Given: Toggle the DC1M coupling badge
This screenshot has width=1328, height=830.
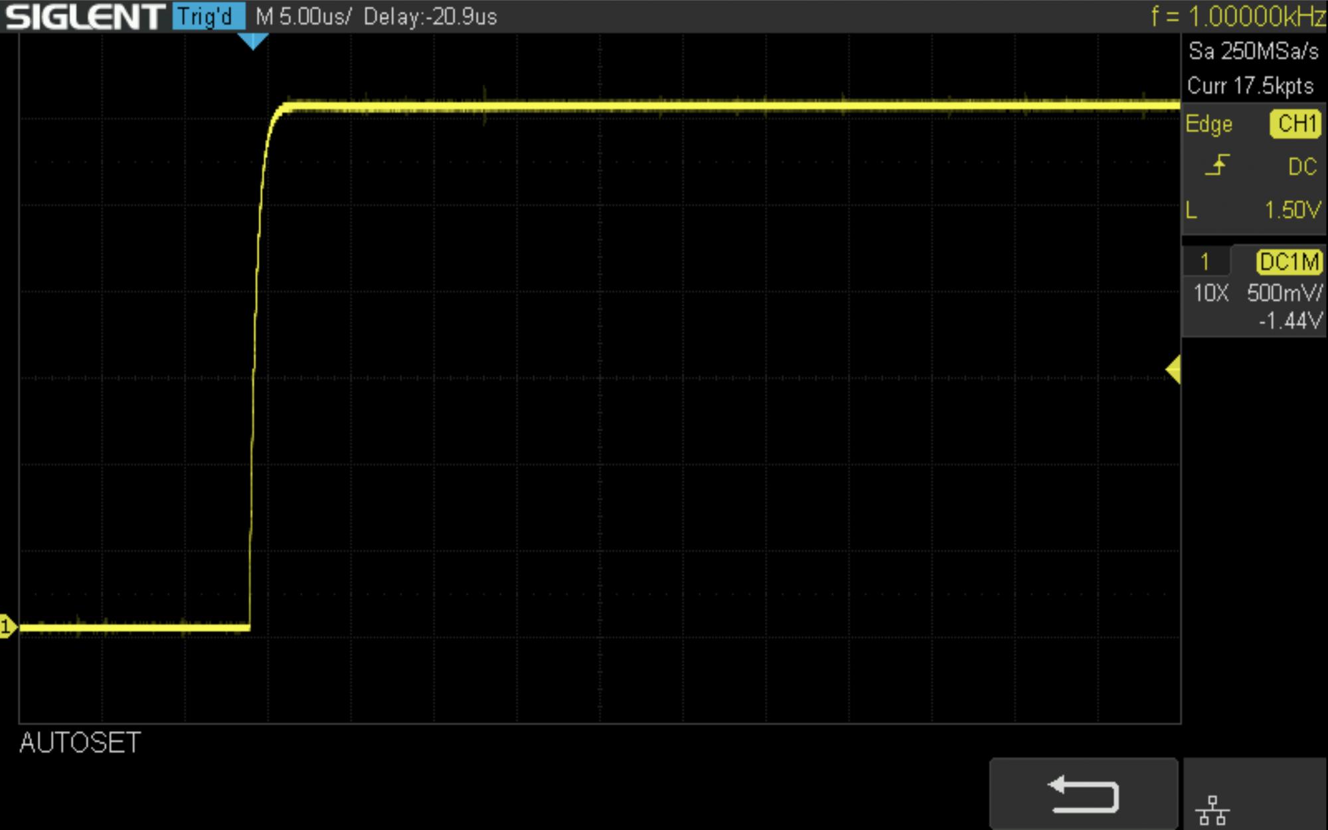Looking at the screenshot, I should tap(1288, 262).
